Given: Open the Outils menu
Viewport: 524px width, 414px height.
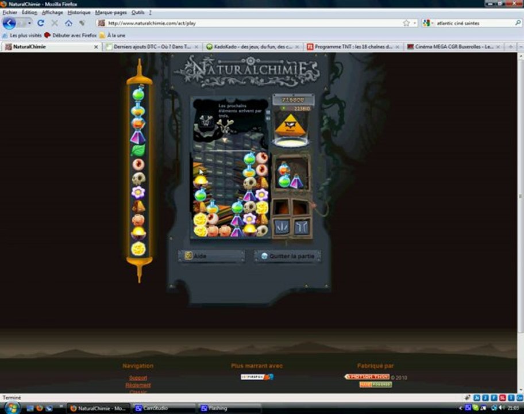Looking at the screenshot, I should point(138,13).
